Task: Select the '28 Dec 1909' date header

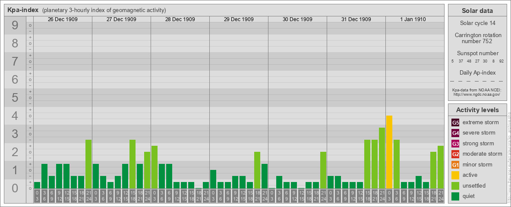Action: (180, 19)
